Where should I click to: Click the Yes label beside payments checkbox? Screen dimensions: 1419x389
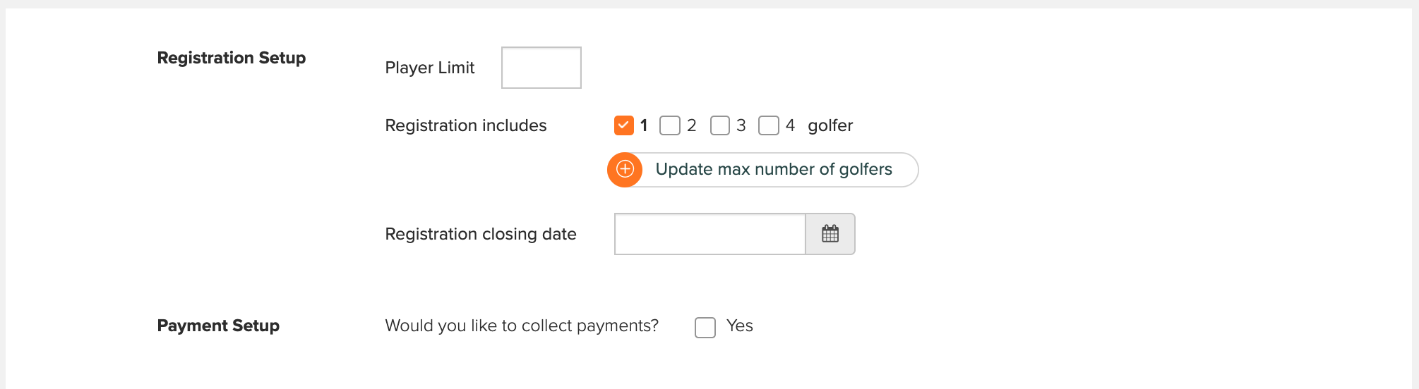pyautogui.click(x=739, y=326)
